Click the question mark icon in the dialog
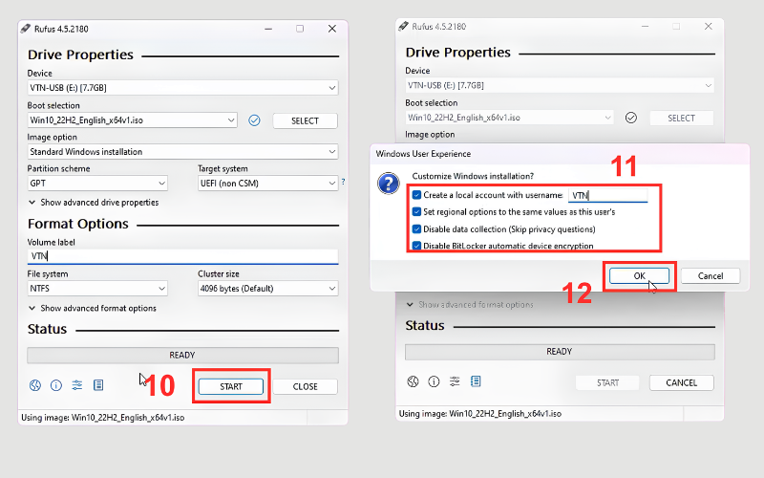Viewport: 764px width, 478px height. click(x=389, y=184)
